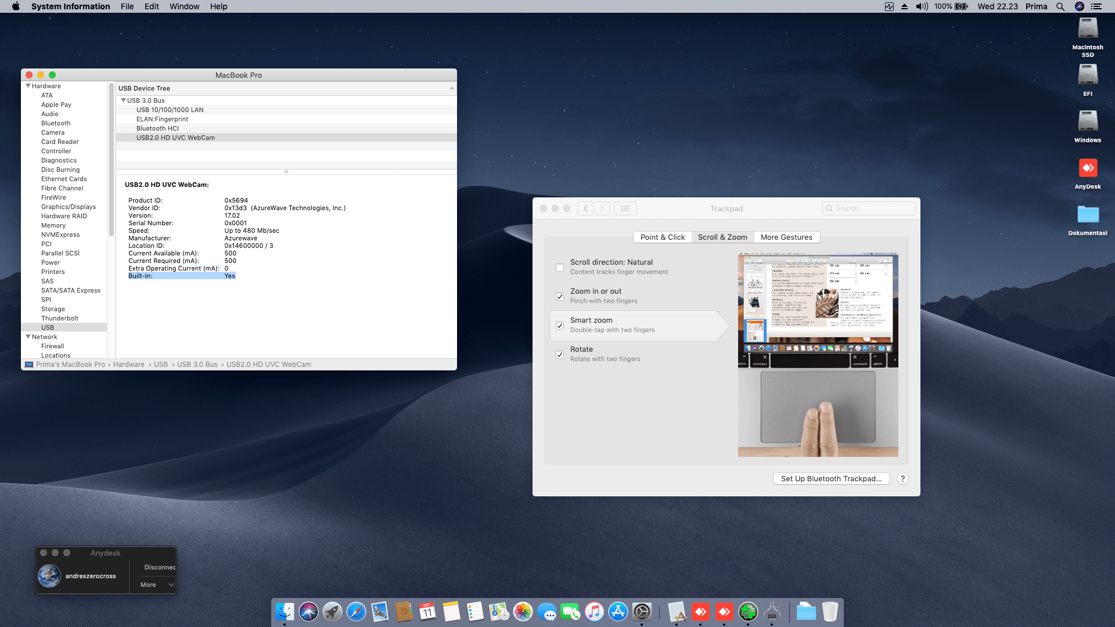This screenshot has width=1115, height=627.
Task: Toggle the Rotate checkbox
Action: coord(560,355)
